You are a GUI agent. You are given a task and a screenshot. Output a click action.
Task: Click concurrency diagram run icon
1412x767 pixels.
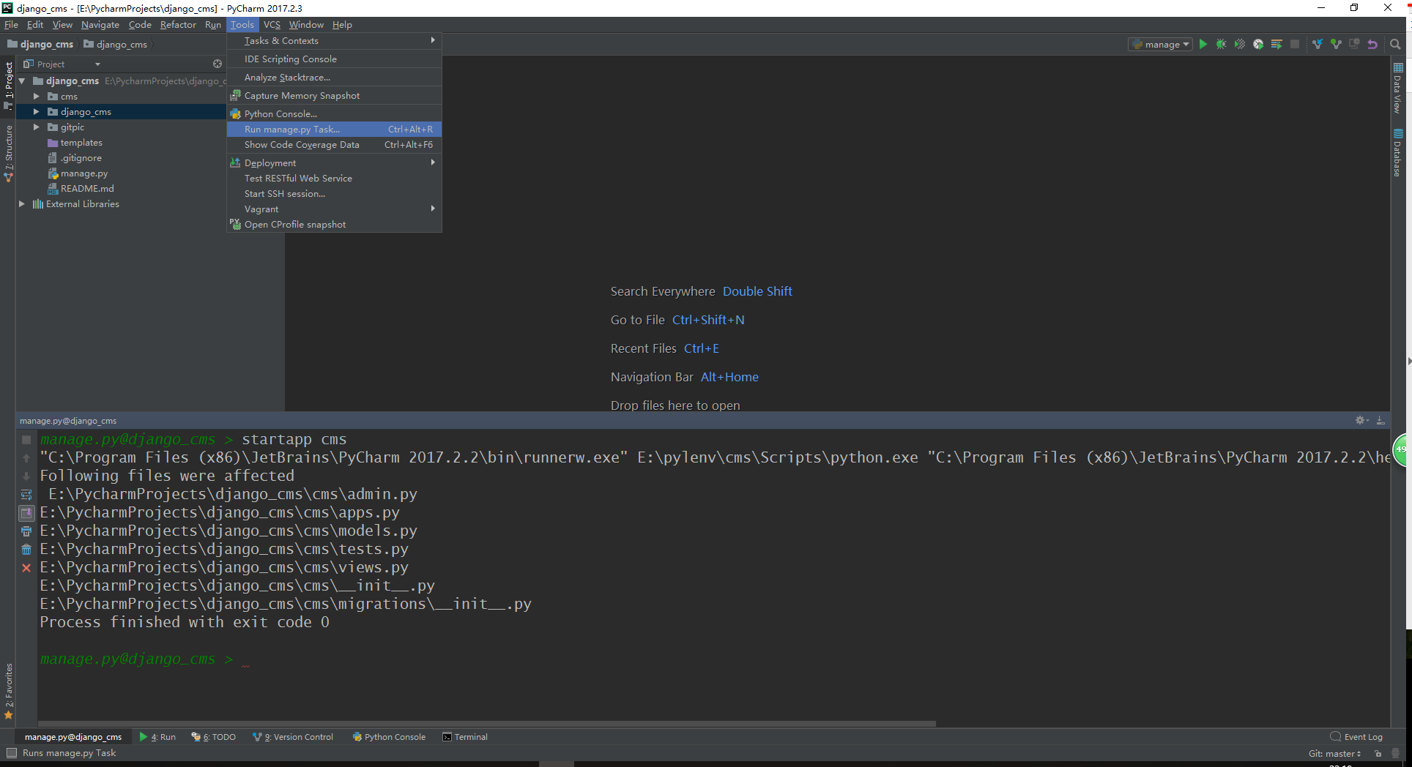pyautogui.click(x=1277, y=45)
